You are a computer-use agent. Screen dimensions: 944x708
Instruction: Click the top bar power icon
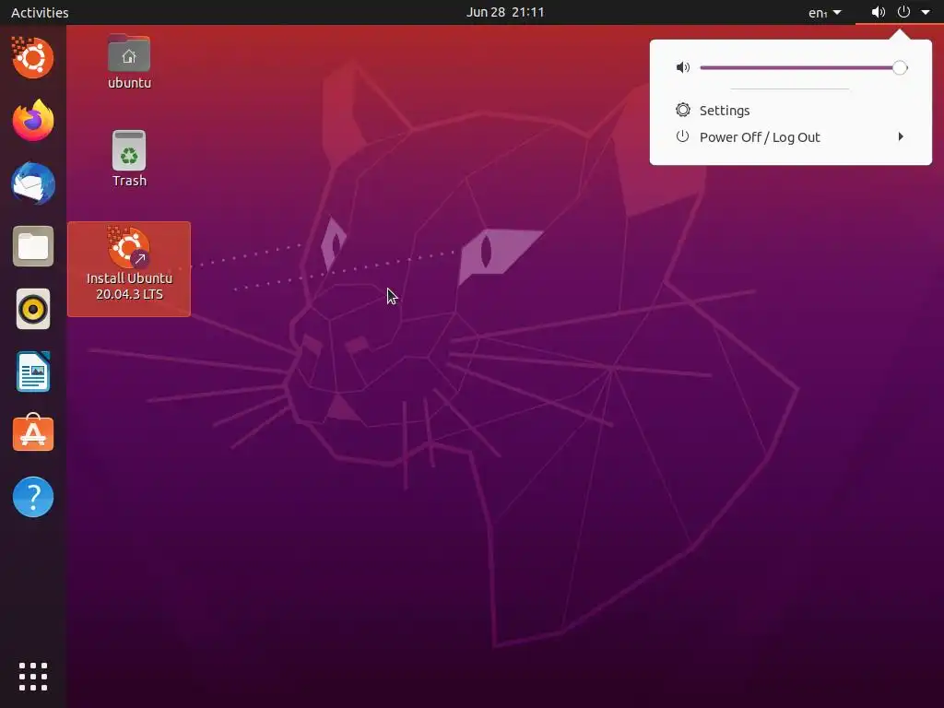[x=903, y=12]
